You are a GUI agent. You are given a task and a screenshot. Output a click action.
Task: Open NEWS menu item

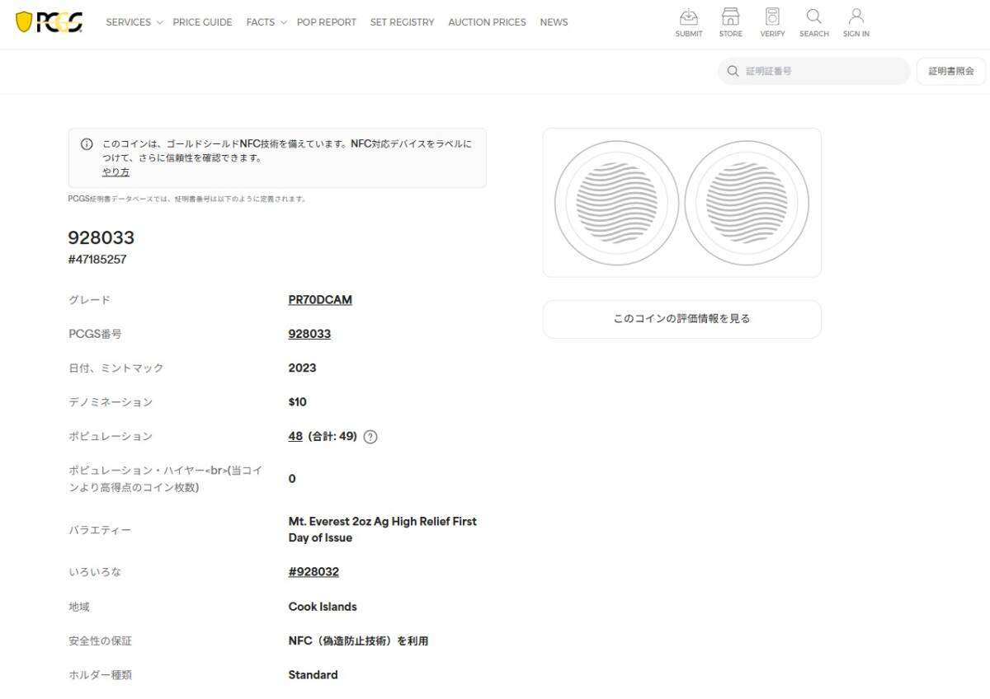[554, 22]
